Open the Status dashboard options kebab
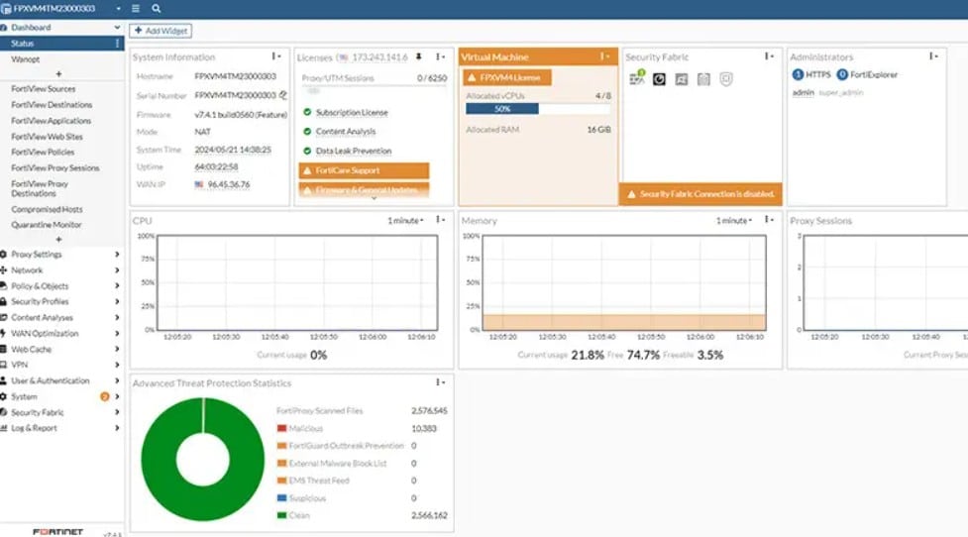The width and height of the screenshot is (968, 537). (x=117, y=44)
